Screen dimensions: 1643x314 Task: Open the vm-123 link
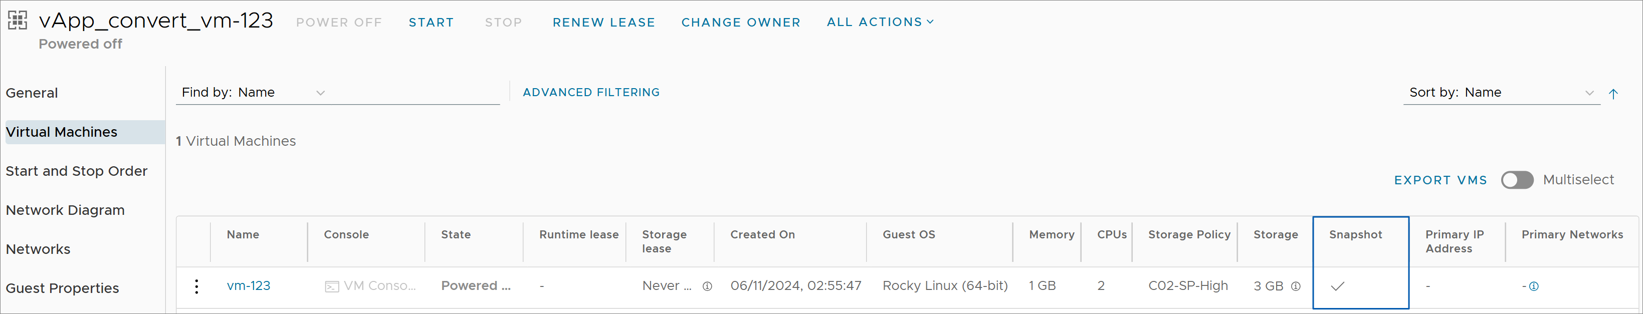click(249, 286)
